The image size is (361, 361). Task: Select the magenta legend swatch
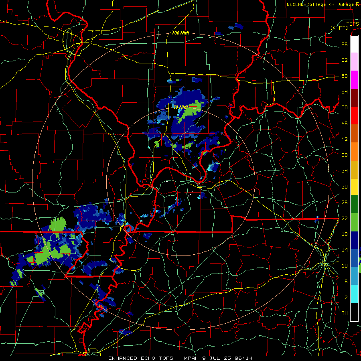point(354,80)
